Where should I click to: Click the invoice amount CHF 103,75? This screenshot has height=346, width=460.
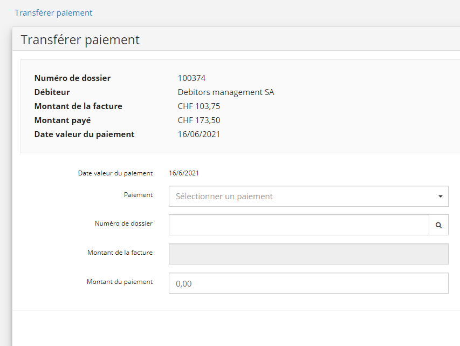[199, 106]
